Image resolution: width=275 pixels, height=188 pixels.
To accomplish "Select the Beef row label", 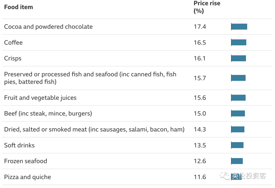I will [x=48, y=113].
